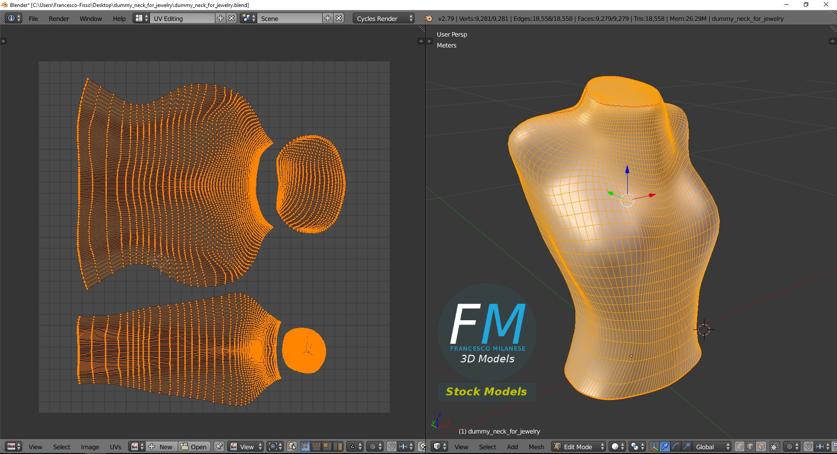The image size is (837, 454).
Task: Toggle scale manipulator
Action: pyautogui.click(x=687, y=447)
